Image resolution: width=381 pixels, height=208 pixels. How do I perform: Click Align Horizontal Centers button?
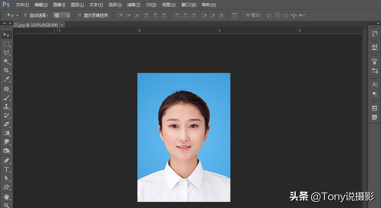[x=155, y=15]
